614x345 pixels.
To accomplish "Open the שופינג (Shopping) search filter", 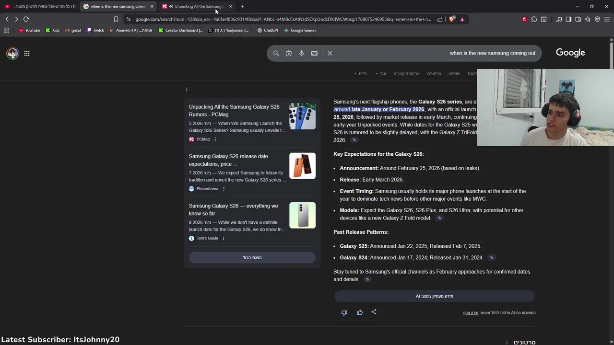I will tap(454, 73).
